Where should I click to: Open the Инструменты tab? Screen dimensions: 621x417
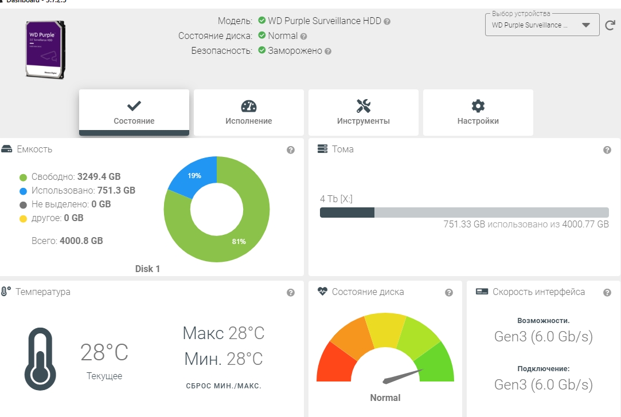pos(363,112)
